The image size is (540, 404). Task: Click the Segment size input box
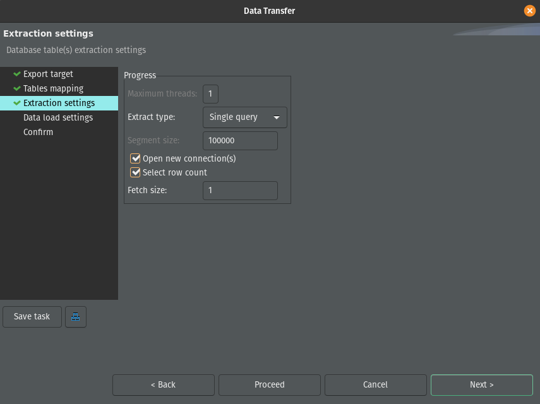pos(240,141)
